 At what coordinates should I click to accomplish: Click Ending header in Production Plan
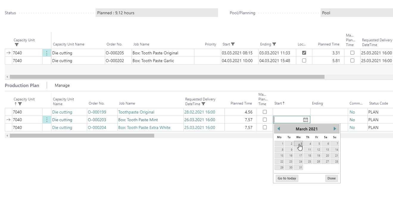[317, 103]
